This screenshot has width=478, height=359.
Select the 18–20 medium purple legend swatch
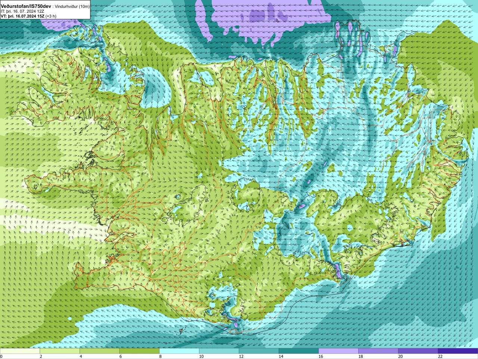point(378,351)
